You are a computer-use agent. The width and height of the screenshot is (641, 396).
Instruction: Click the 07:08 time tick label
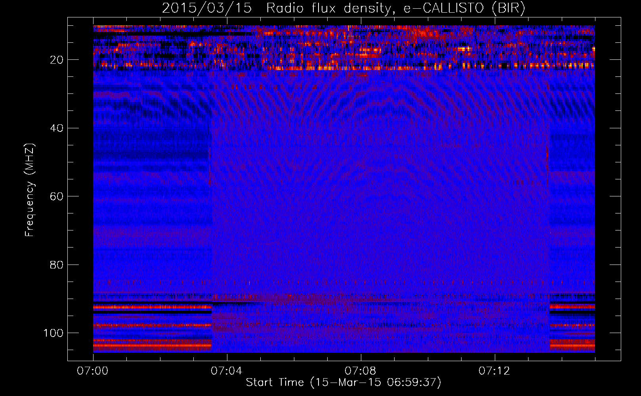361,371
